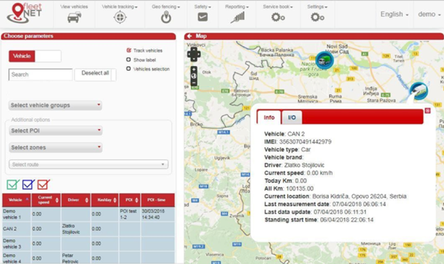Viewport: 444px width, 264px height.
Task: Open Reporting menu
Action: 237,6
